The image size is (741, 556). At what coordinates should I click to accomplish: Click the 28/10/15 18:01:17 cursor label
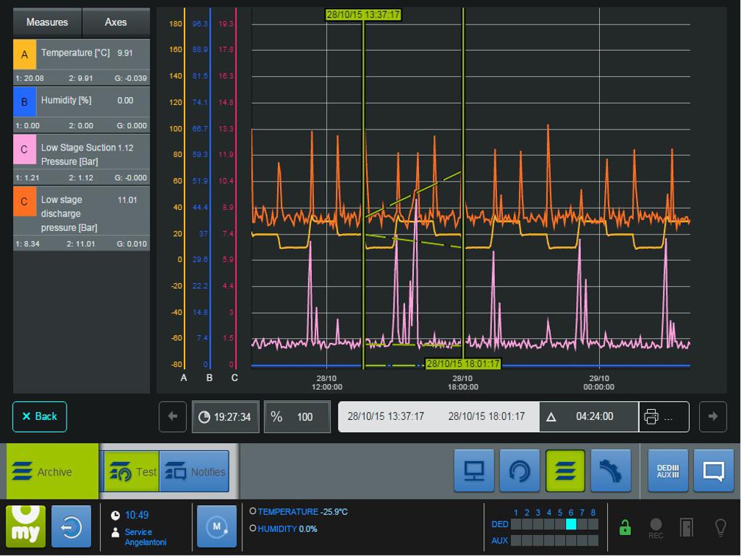(x=463, y=363)
